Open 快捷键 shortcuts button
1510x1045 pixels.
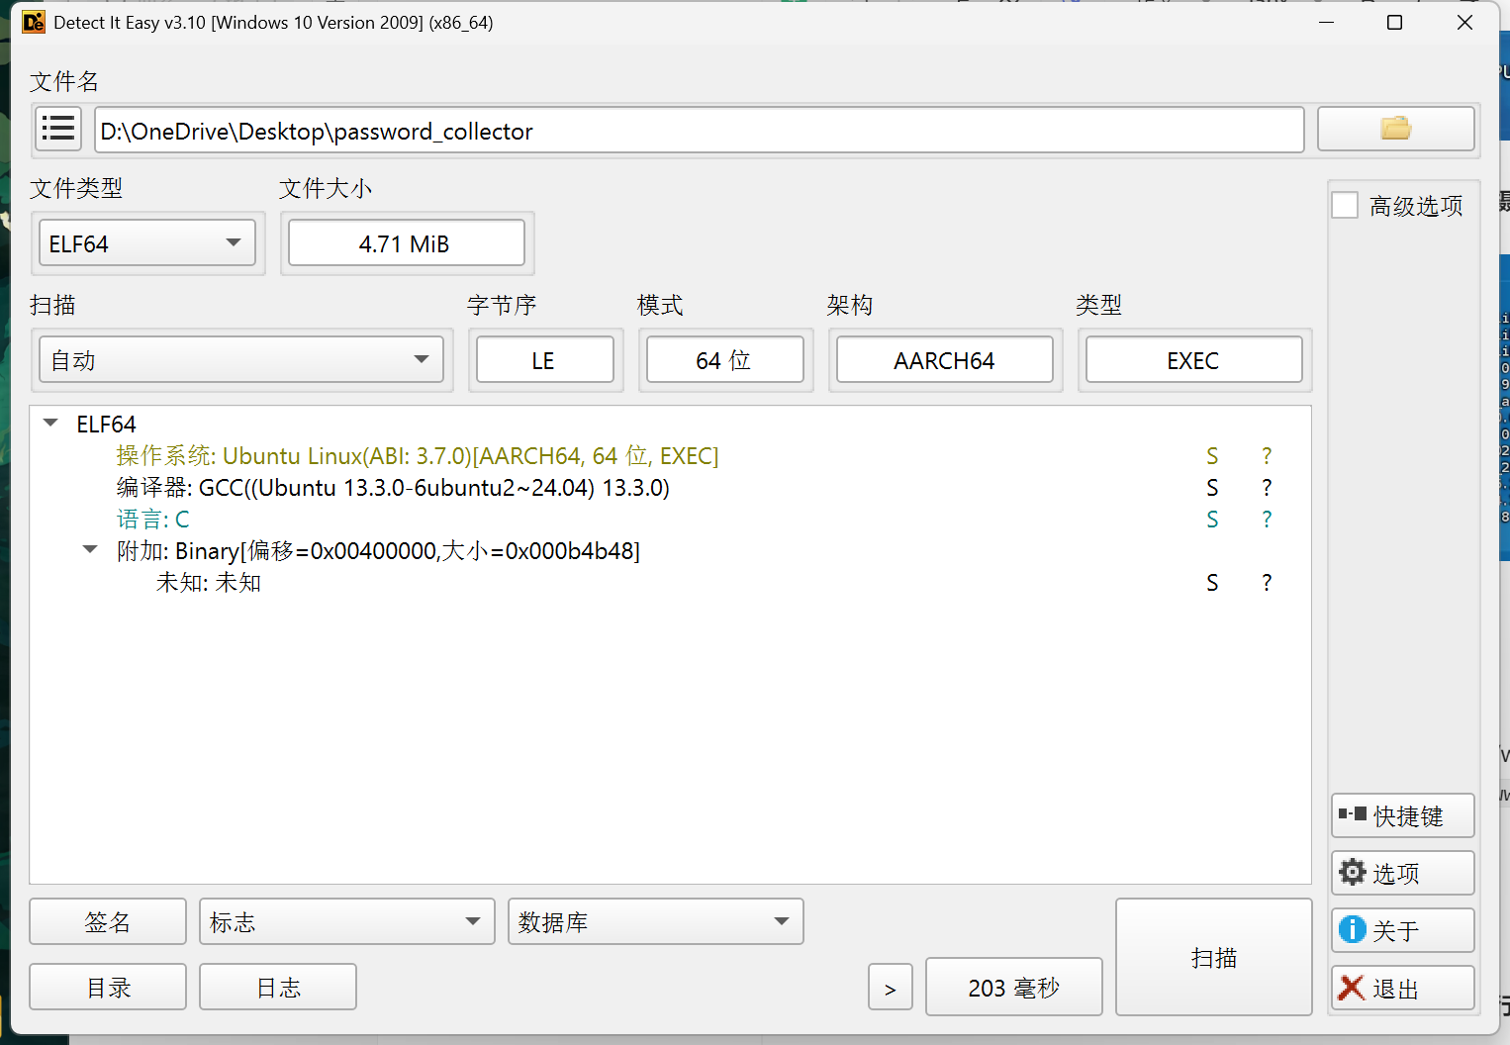tap(1403, 815)
